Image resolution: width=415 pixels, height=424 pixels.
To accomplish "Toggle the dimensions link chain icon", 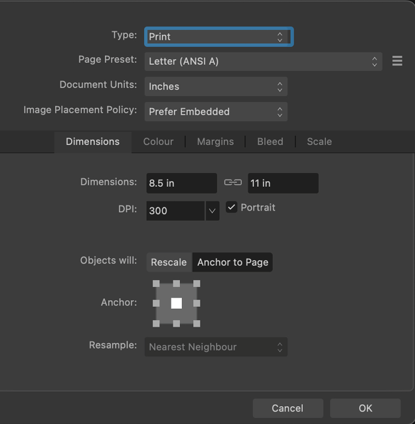I will click(232, 183).
